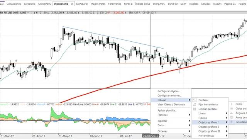
Task: Open the Objetos gráficos I submenu
Action: [x=210, y=122]
